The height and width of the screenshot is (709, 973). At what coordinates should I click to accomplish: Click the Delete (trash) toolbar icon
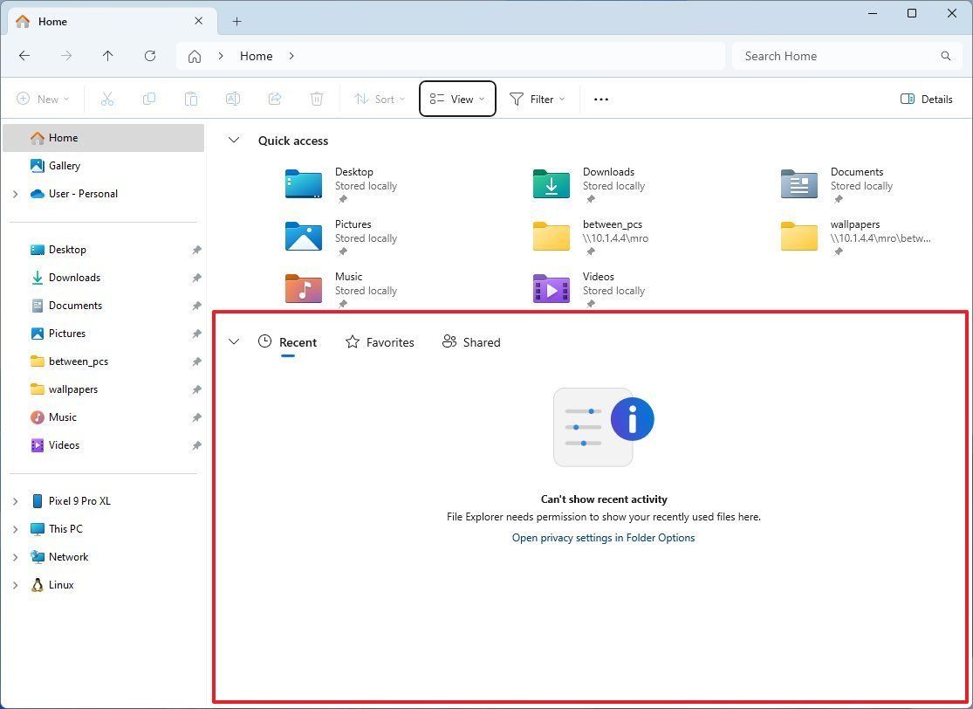click(316, 99)
